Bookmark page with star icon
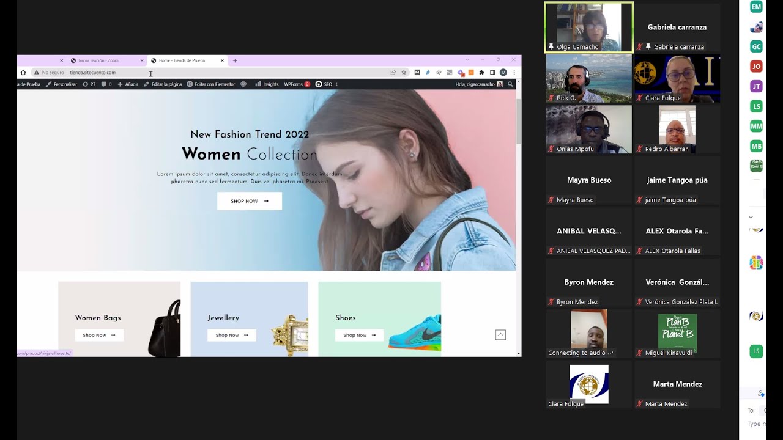Viewport: 783px width, 440px height. [404, 72]
